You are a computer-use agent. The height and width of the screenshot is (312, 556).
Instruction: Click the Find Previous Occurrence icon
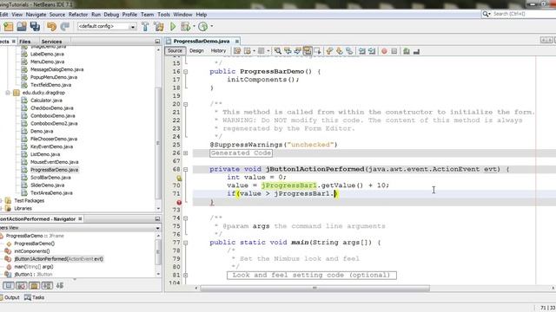288,51
